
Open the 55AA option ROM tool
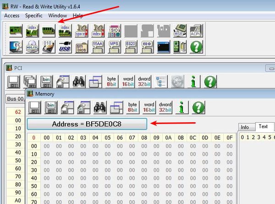pyautogui.click(x=98, y=47)
